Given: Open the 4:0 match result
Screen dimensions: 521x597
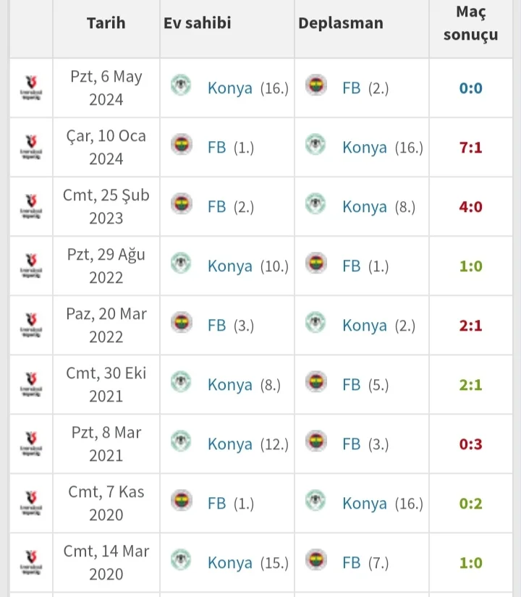Looking at the screenshot, I should (470, 207).
